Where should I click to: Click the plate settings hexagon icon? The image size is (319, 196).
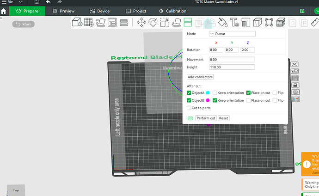click(295, 92)
